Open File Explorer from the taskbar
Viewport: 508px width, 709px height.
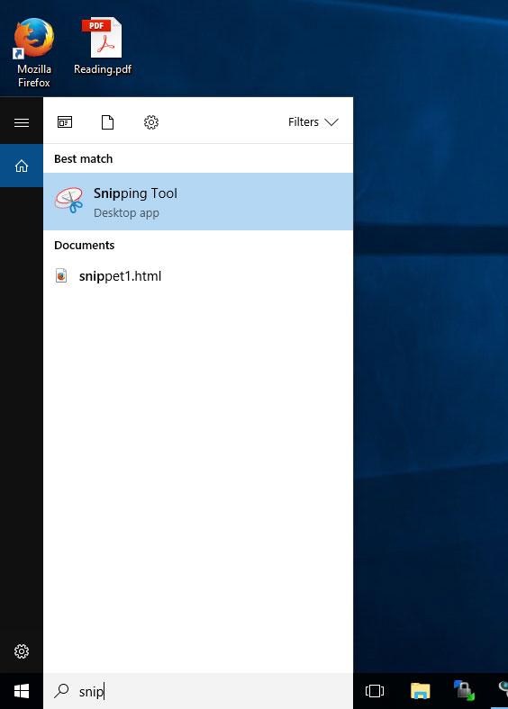pos(420,691)
